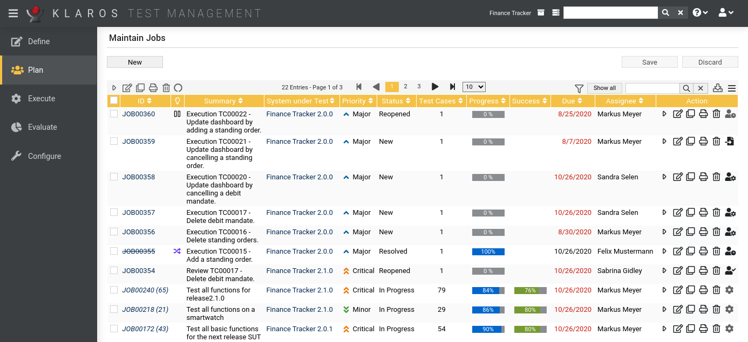Select the checkbox for JOB00354
This screenshot has width=748, height=342.
pos(114,271)
